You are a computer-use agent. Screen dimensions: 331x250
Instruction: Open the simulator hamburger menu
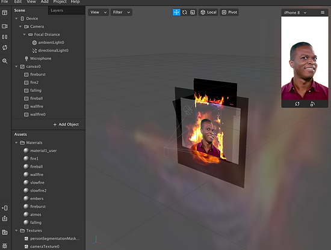pyautogui.click(x=323, y=13)
